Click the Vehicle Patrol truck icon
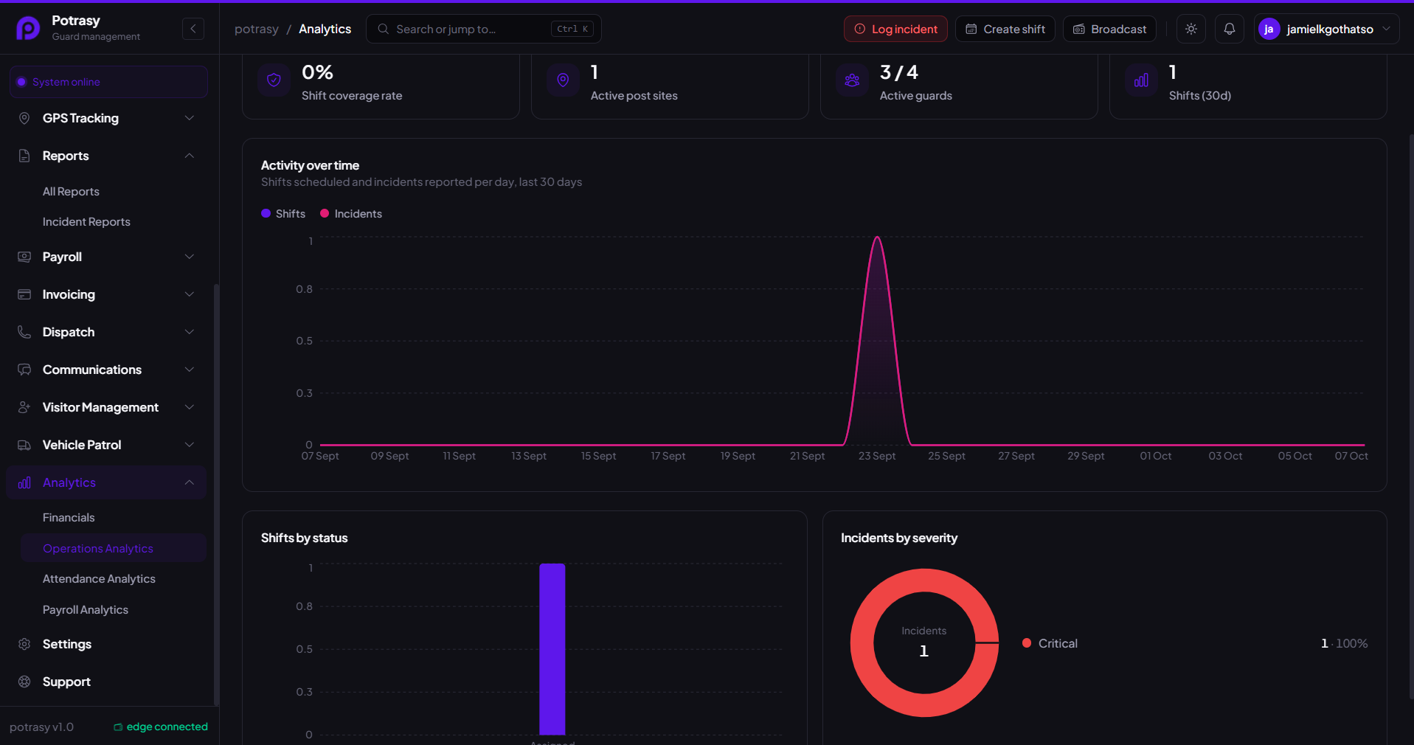This screenshot has width=1414, height=745. 24,445
